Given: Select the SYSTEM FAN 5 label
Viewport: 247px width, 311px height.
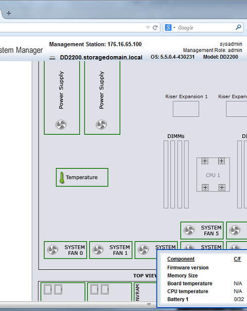Looking at the screenshot, I should click(211, 231).
